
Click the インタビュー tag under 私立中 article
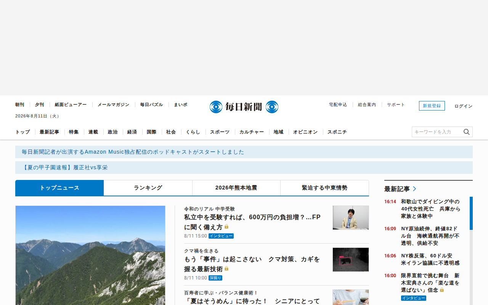(x=221, y=236)
